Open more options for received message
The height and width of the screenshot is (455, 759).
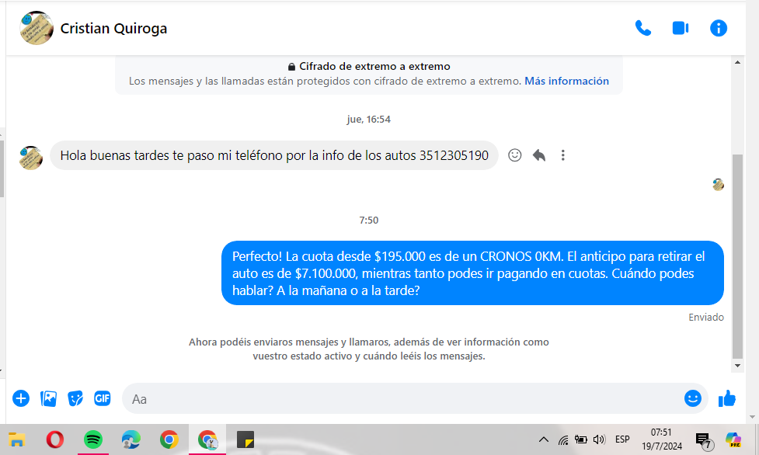(563, 155)
